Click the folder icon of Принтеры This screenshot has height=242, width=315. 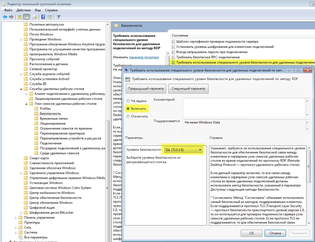(21, 222)
